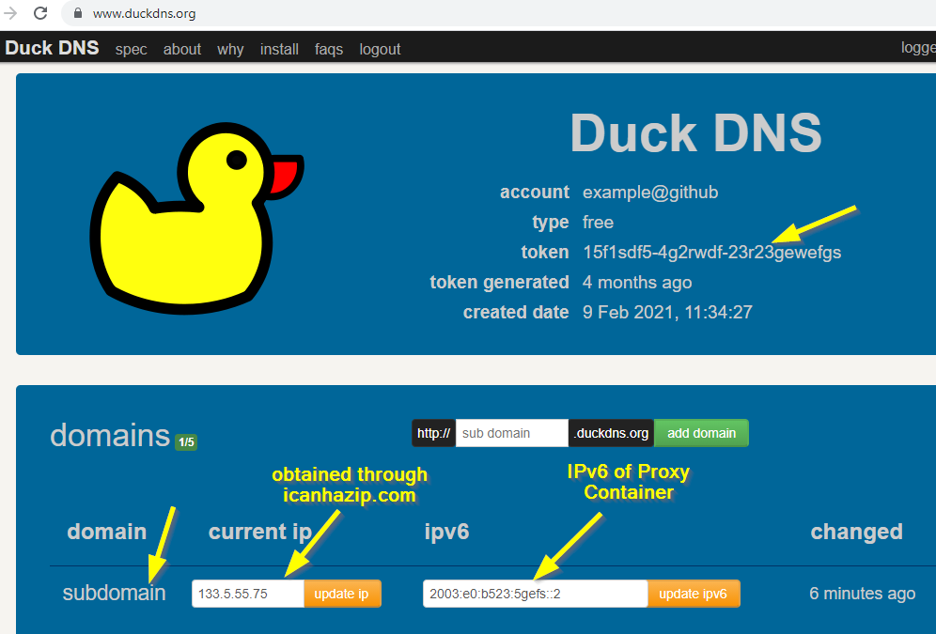This screenshot has width=936, height=634.
Task: Click the current ip column header
Action: coord(260,532)
